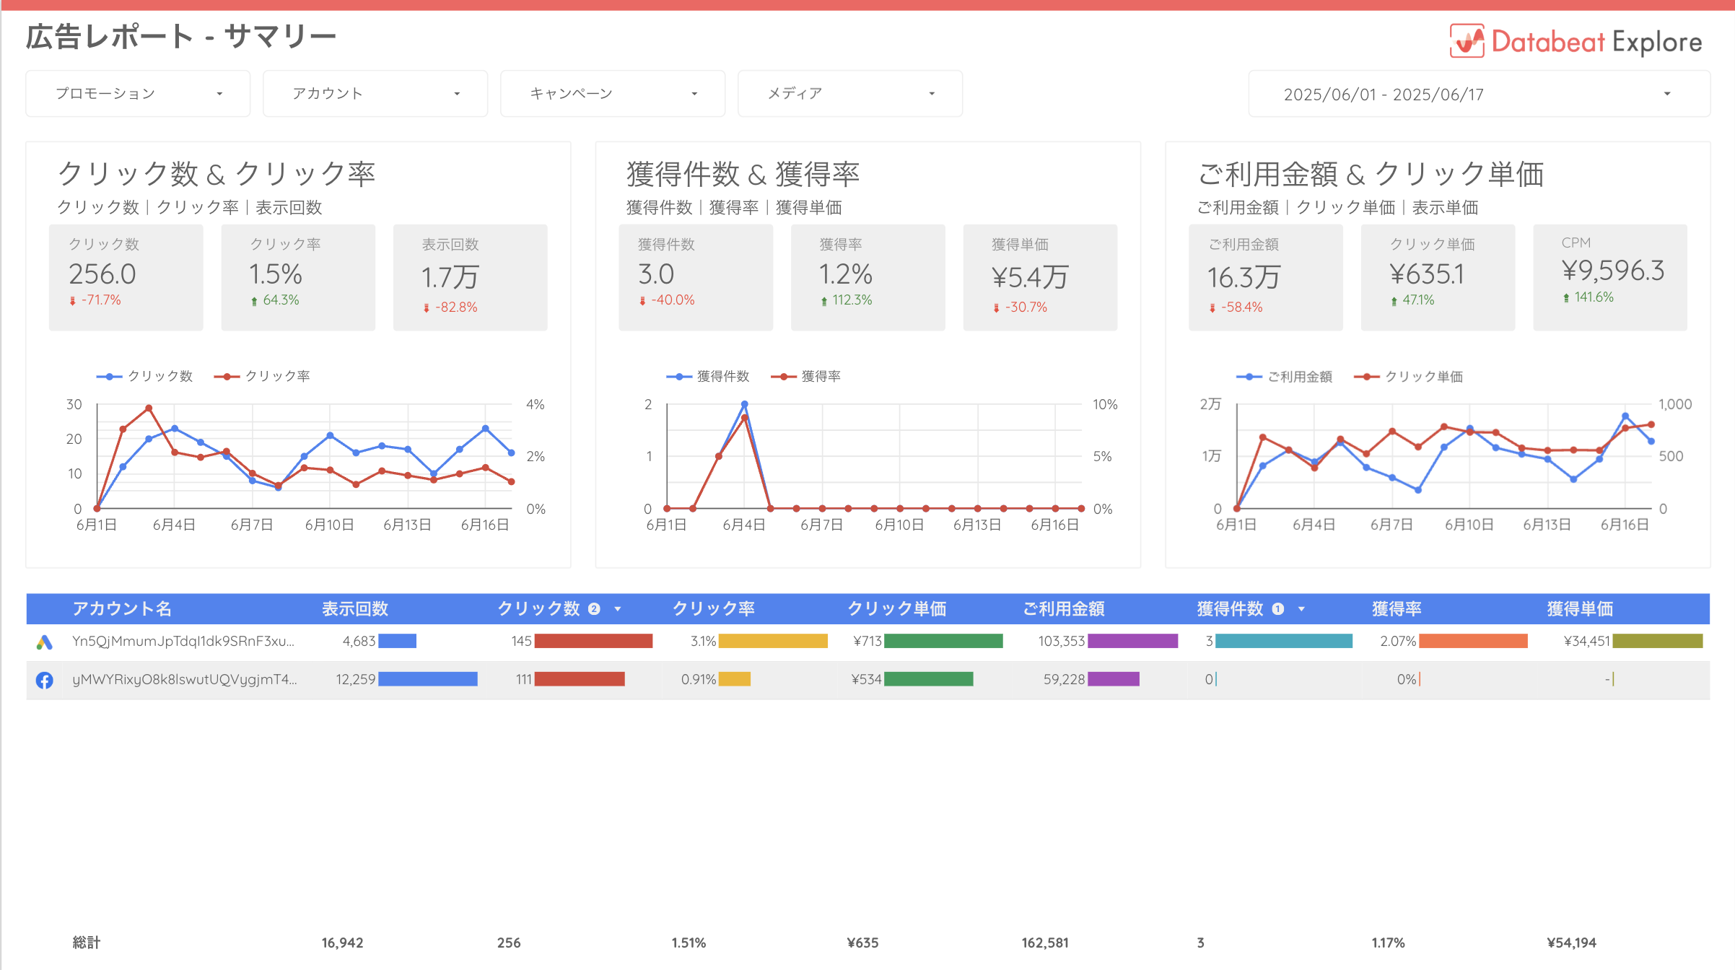Click the sort badge on 獲得件数 column
The image size is (1735, 970).
tap(1278, 609)
